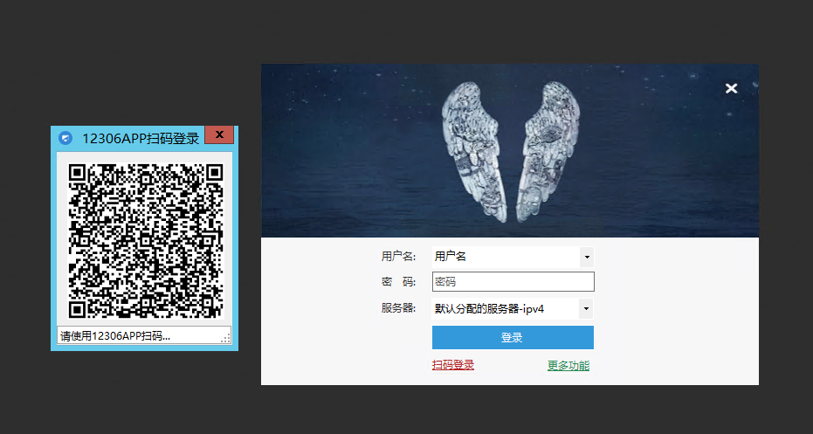Click the blue app icon in QR window title
Image resolution: width=813 pixels, height=434 pixels.
tap(65, 139)
